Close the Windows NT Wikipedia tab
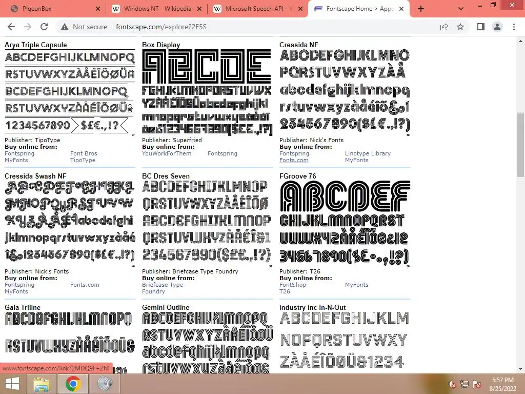Viewport: 525px width, 394px height. pyautogui.click(x=199, y=9)
